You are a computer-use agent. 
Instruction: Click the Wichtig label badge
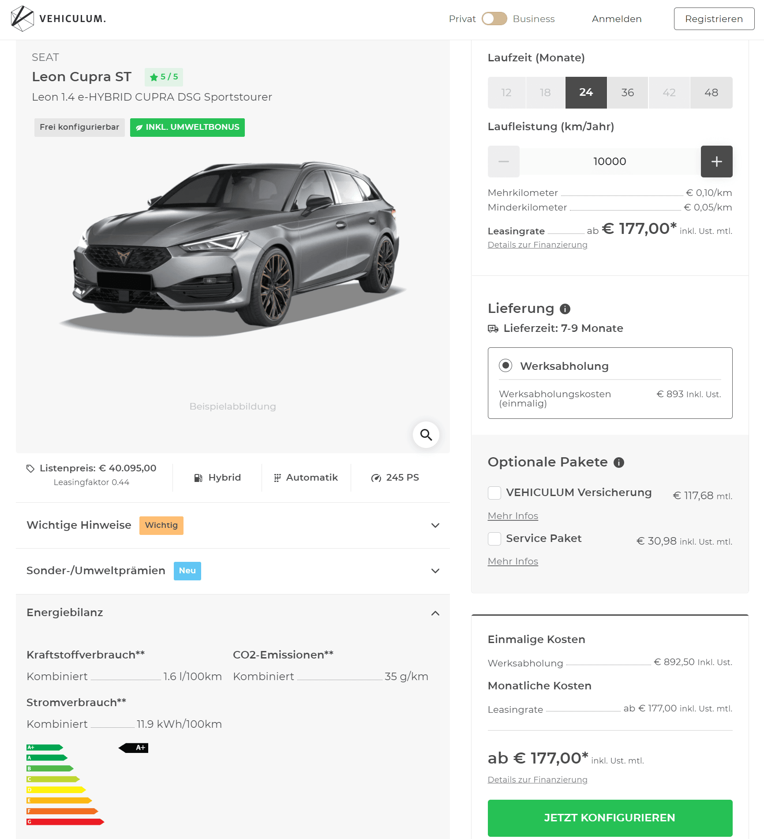161,526
